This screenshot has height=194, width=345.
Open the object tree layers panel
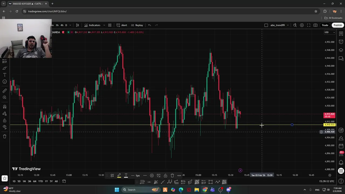[341, 50]
